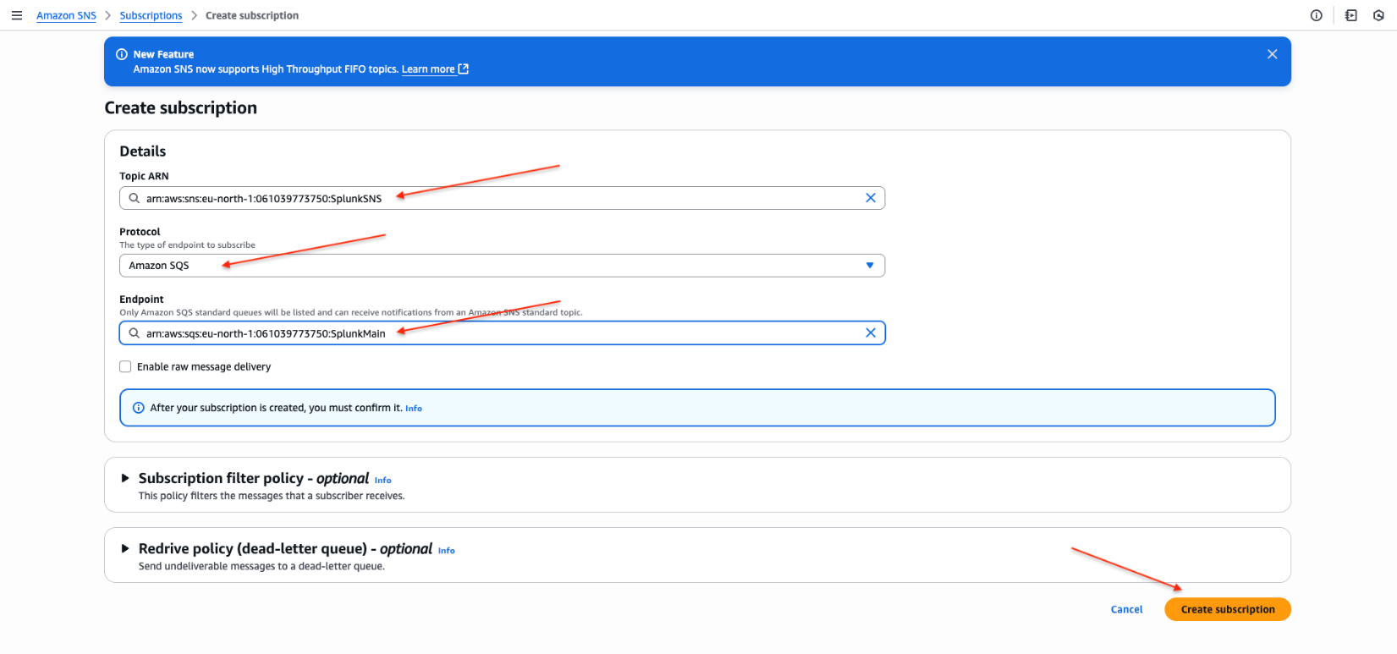Click the hexagon icon in top-right corner

pos(1378,15)
